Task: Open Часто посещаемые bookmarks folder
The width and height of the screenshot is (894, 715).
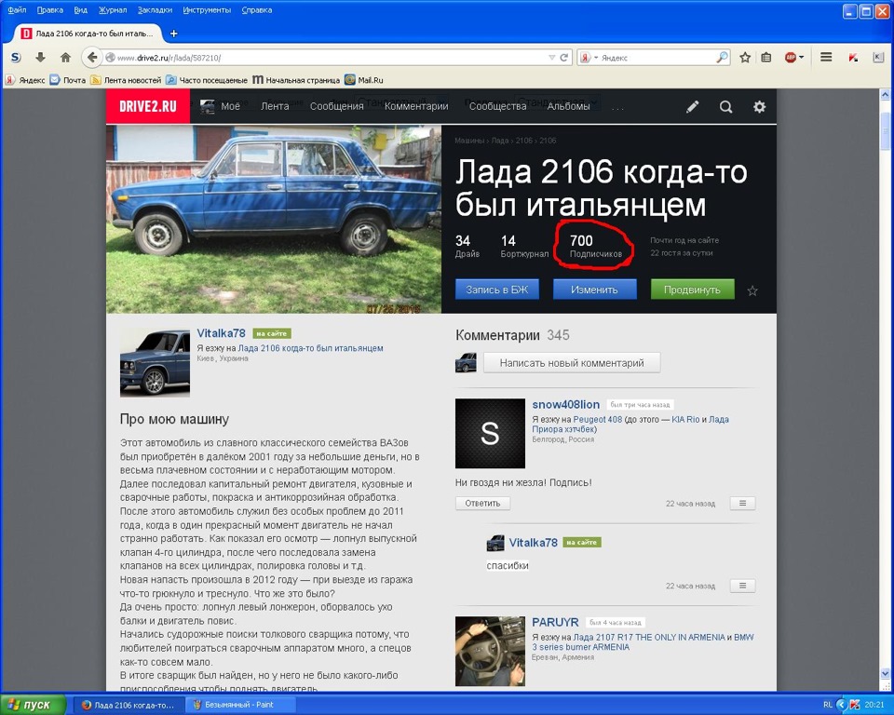Action: (x=207, y=80)
